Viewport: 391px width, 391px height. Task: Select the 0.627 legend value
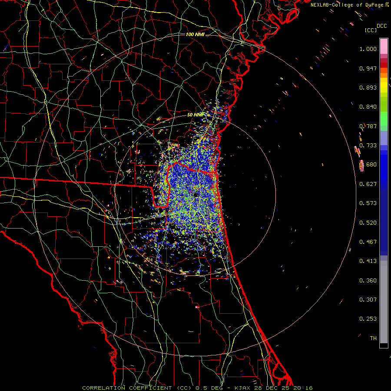[x=368, y=184]
